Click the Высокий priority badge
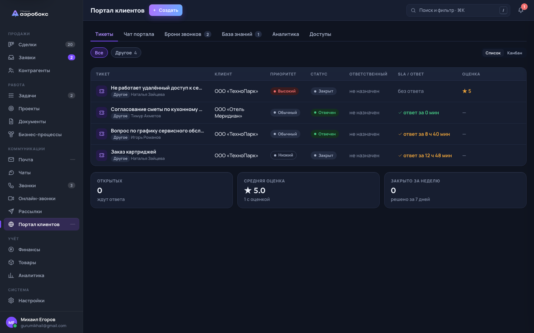This screenshot has width=534, height=333. pyautogui.click(x=284, y=91)
